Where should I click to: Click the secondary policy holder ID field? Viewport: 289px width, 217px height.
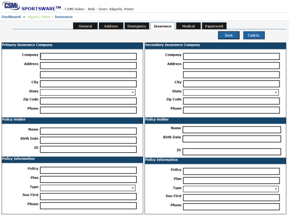pos(232,151)
